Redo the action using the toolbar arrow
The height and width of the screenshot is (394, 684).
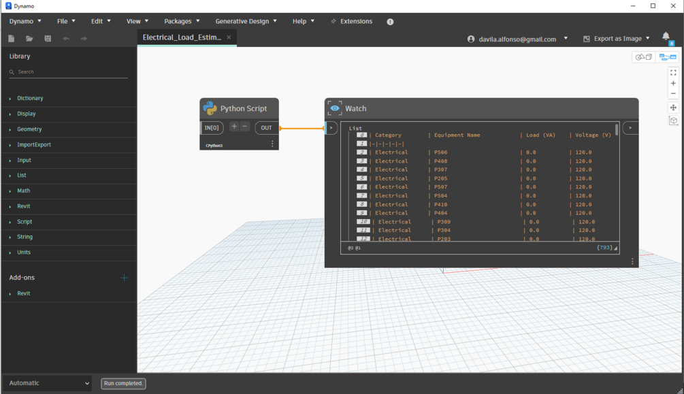click(x=84, y=38)
